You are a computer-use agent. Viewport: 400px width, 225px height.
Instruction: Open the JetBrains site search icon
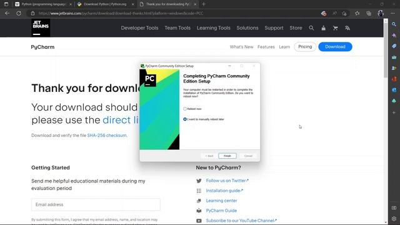(x=311, y=27)
